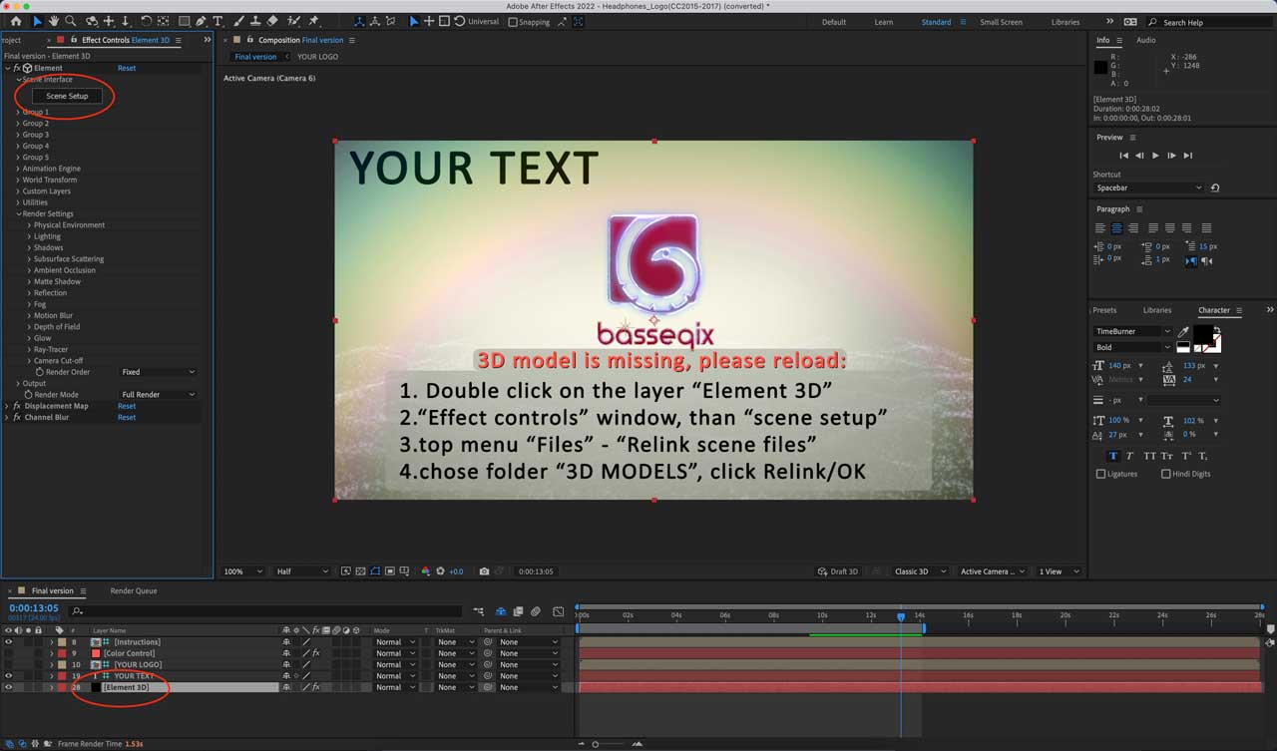This screenshot has height=751, width=1277.
Task: Step to next frame in Preview
Action: [1171, 156]
